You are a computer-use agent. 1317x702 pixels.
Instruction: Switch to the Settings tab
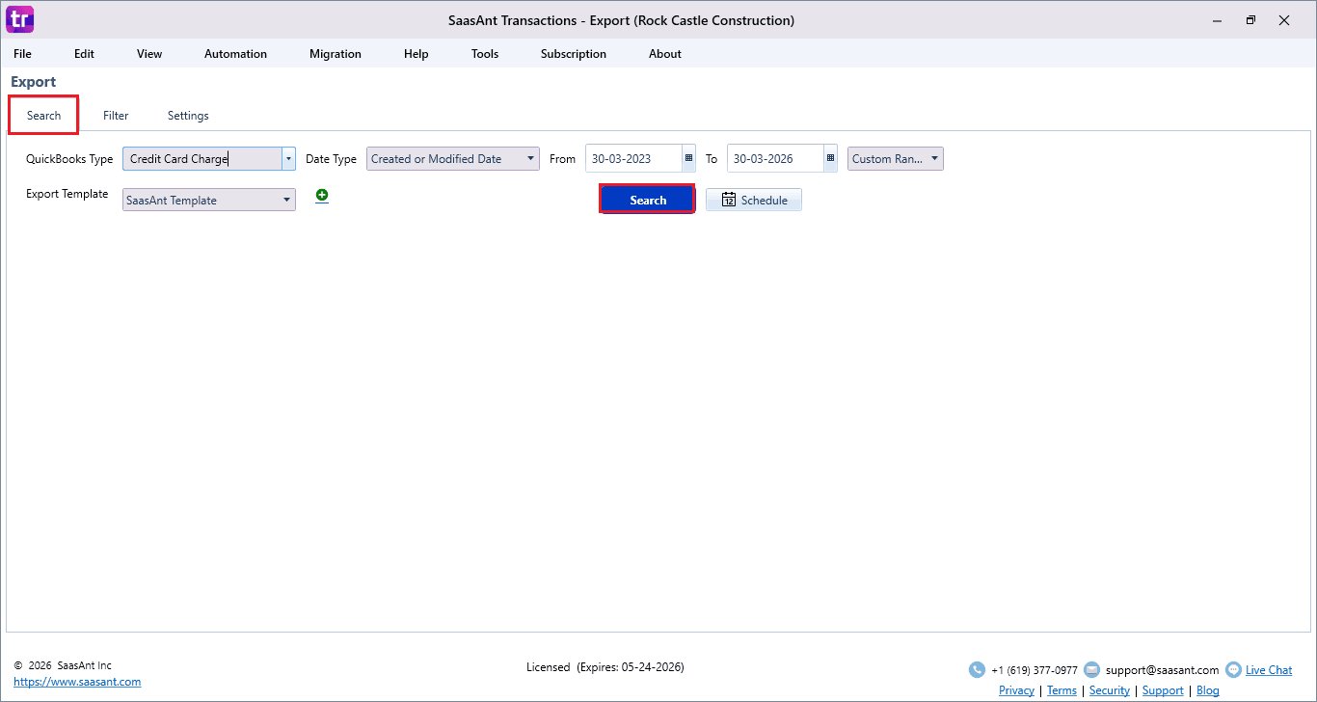click(188, 116)
